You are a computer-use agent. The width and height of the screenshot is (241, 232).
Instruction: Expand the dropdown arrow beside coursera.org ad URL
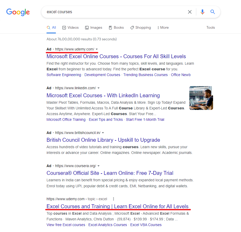(x=99, y=166)
